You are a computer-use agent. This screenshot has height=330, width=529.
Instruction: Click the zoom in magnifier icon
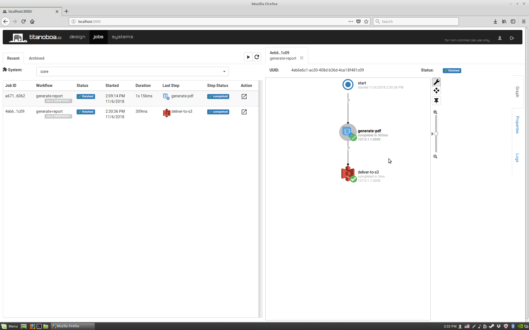click(x=435, y=112)
